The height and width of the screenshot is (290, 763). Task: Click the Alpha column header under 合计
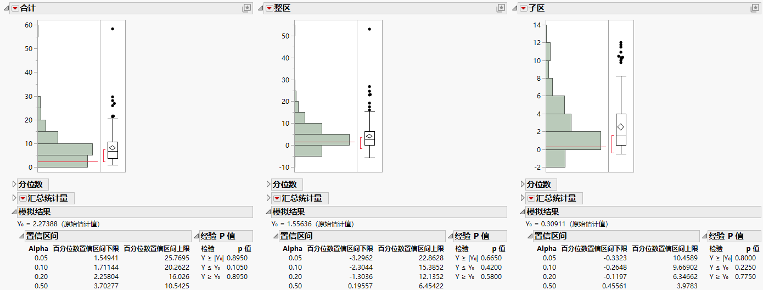point(39,249)
